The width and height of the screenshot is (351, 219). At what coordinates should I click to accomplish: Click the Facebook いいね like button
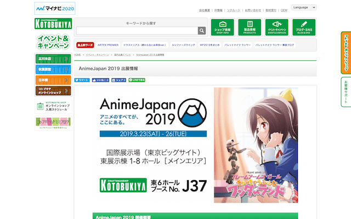pyautogui.click(x=100, y=80)
